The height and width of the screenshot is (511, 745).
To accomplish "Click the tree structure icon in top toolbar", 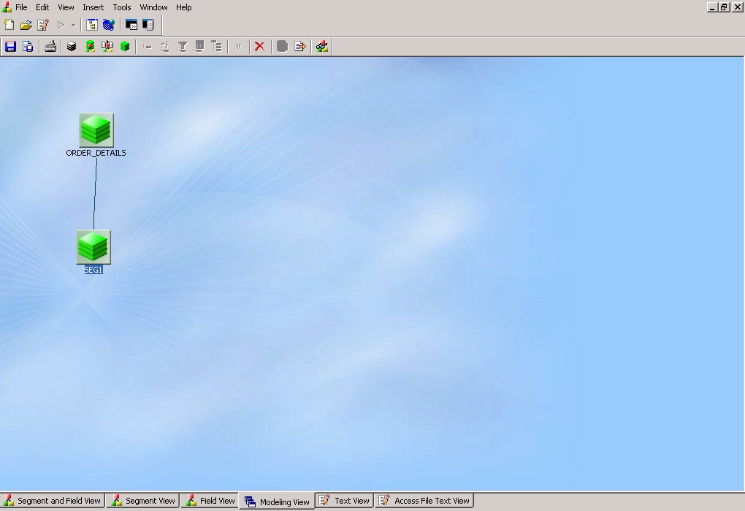I will coord(92,25).
